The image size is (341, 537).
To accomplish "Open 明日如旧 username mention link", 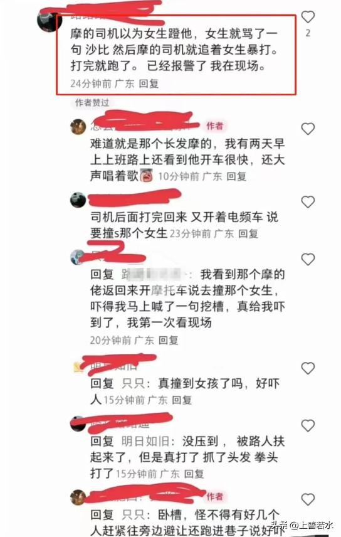I will coord(146,441).
